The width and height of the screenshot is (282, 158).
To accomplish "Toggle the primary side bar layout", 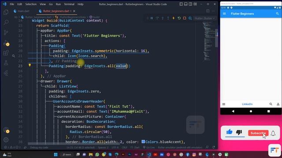I will pos(181,4).
